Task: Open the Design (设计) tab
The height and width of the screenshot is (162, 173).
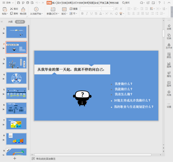Action: click(59, 3)
